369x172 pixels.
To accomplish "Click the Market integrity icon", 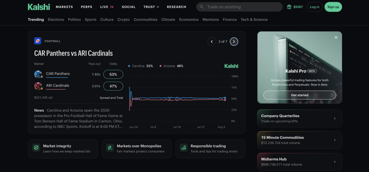I will pos(36,148).
